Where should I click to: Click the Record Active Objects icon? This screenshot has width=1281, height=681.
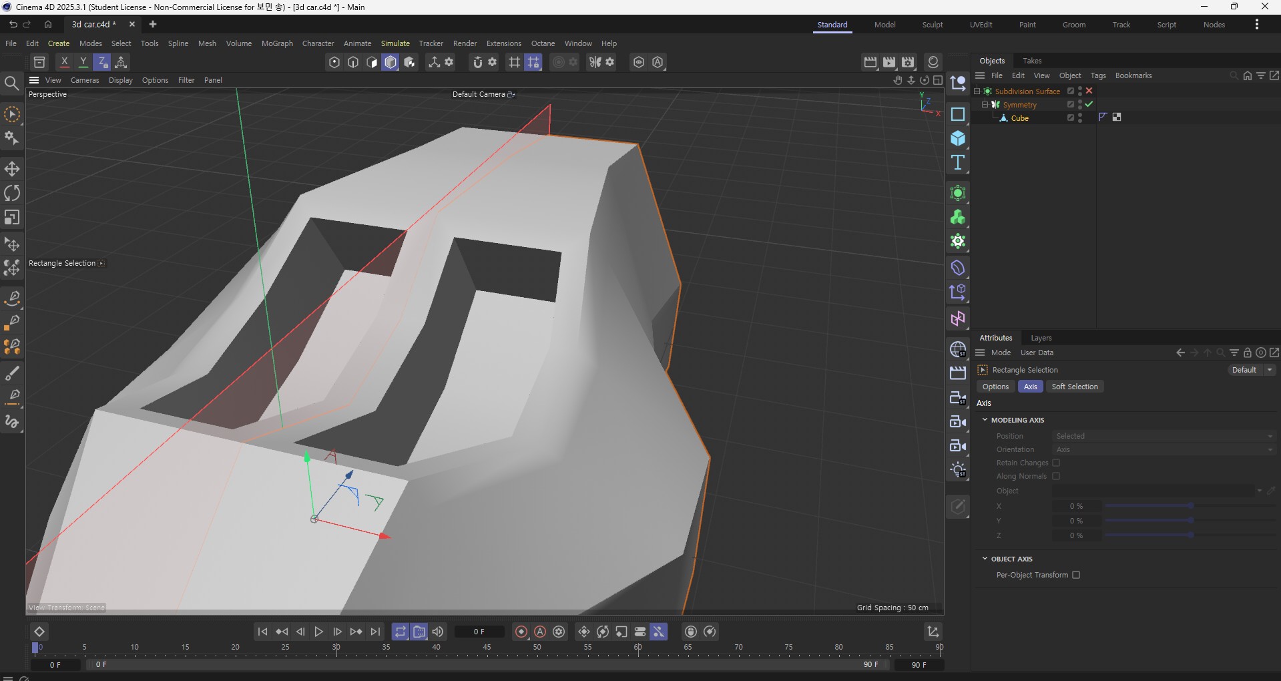521,632
